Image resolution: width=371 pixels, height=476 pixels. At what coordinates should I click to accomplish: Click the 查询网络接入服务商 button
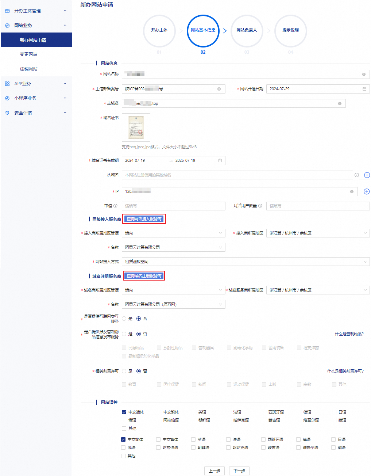(144, 219)
